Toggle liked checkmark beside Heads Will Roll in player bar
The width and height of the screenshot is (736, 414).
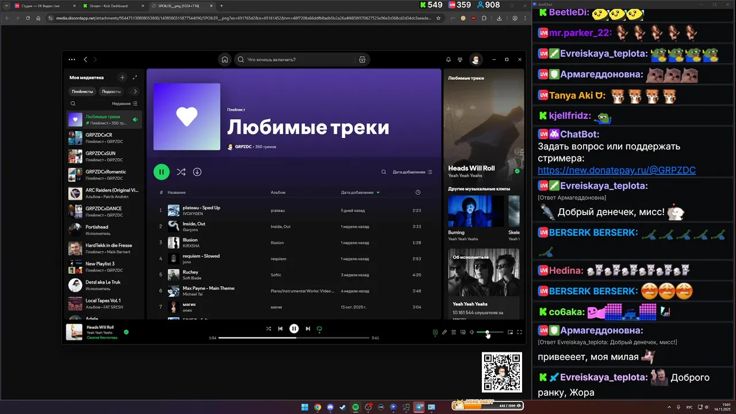click(126, 332)
